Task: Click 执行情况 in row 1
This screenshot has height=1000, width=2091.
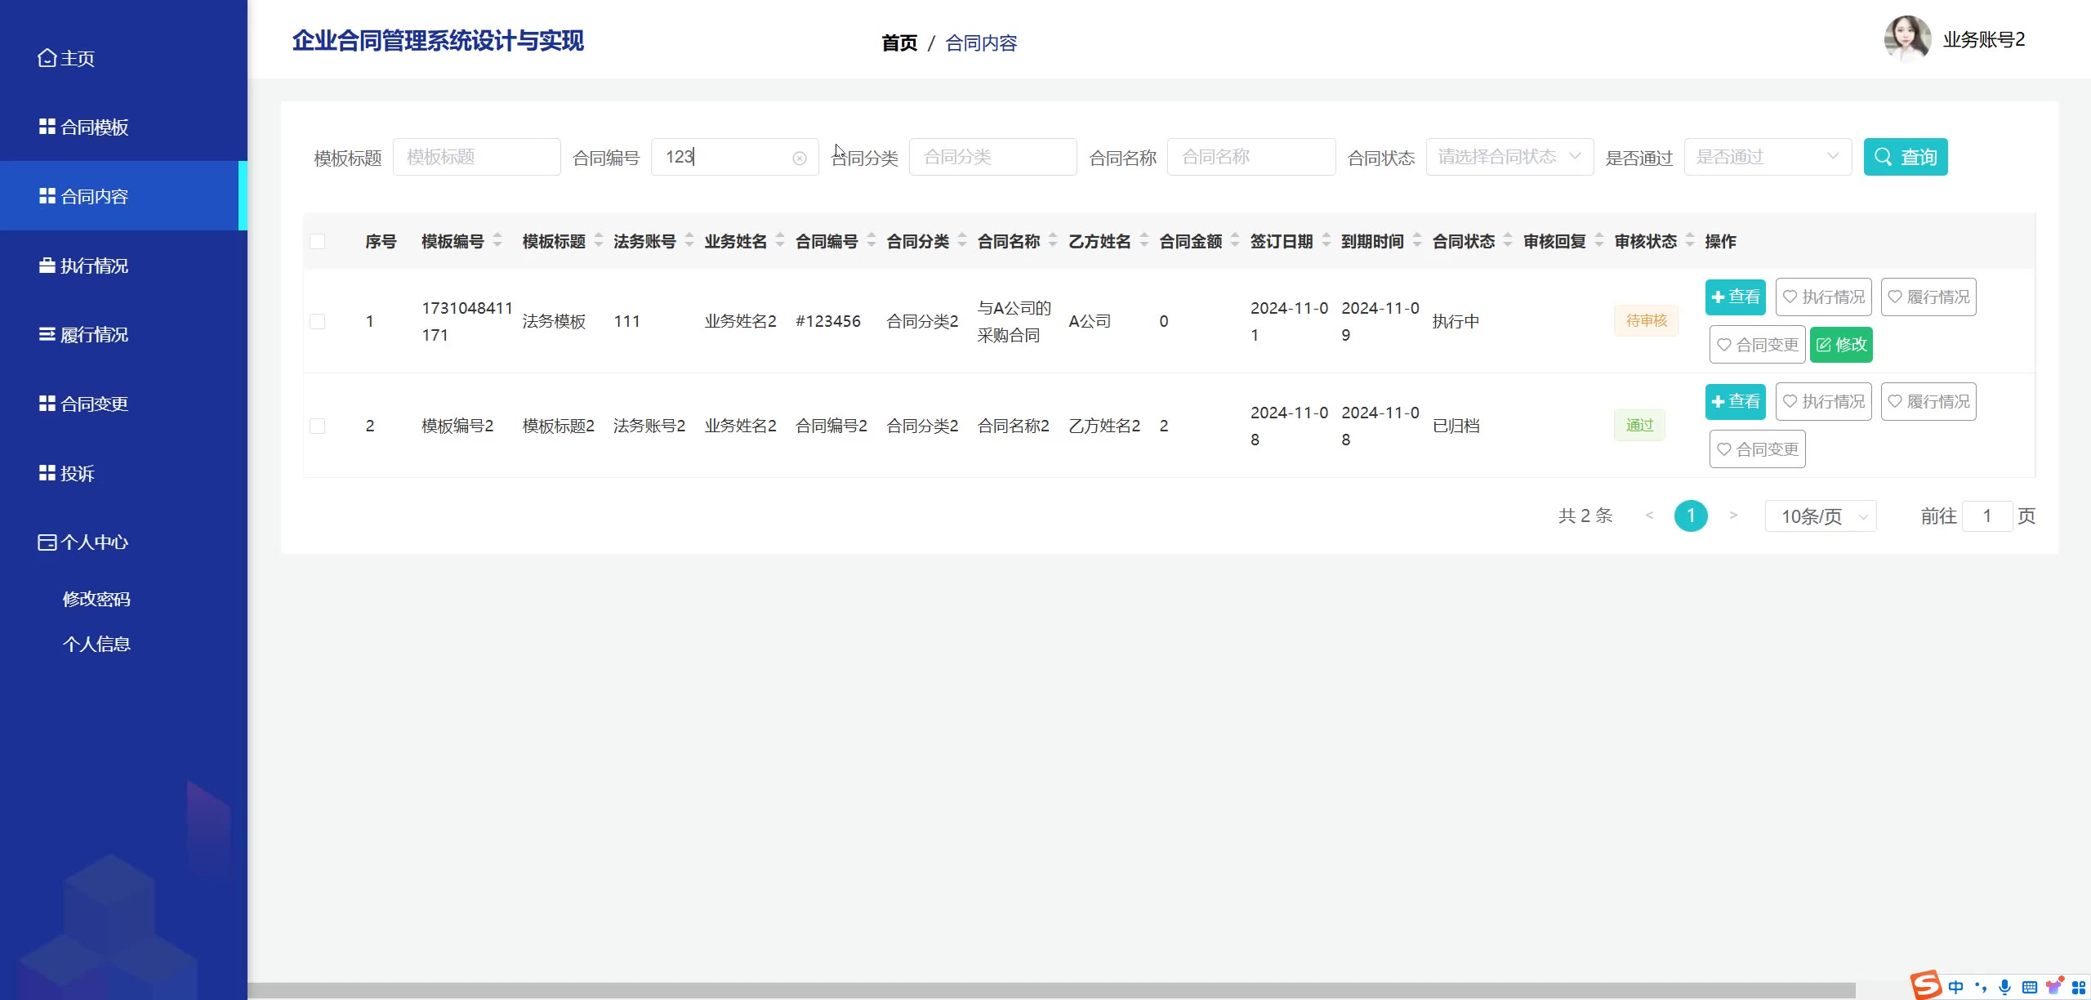Action: click(x=1823, y=297)
